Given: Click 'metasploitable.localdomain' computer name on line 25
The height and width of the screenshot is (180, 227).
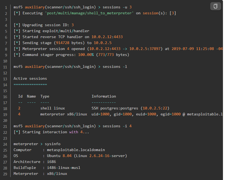Looking at the screenshot, I should [76, 150].
